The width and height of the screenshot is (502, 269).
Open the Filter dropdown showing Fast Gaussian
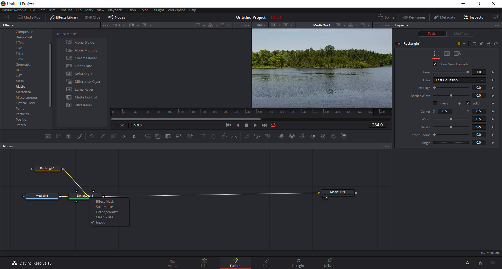459,80
